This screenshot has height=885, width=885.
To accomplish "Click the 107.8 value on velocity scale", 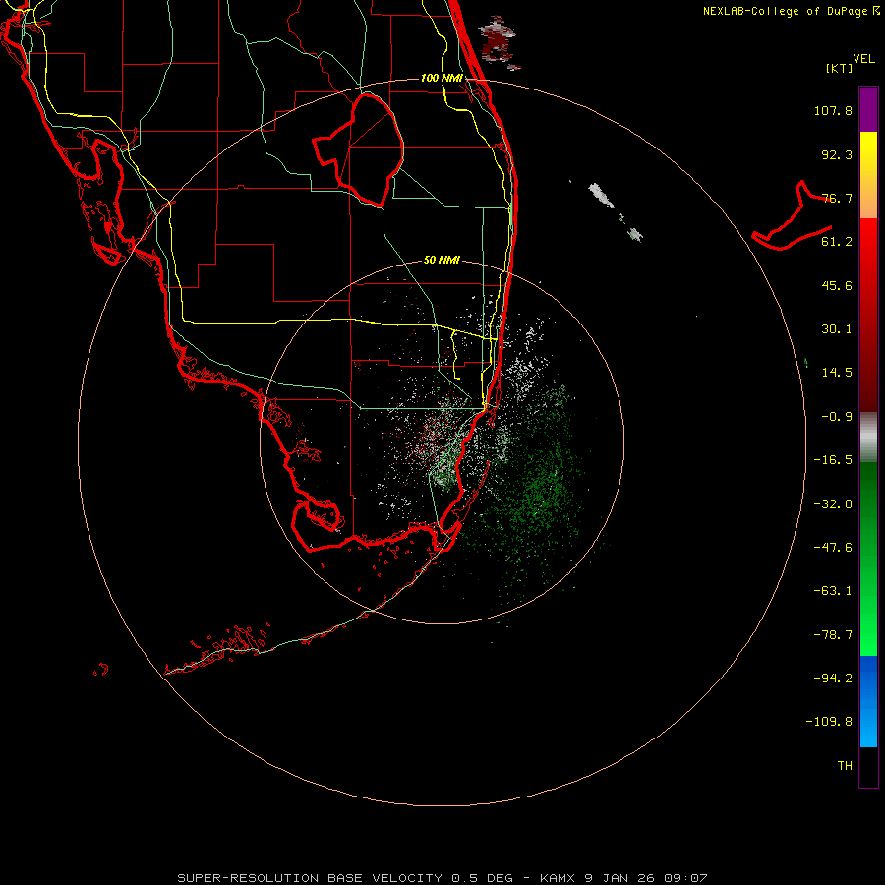I will (x=833, y=110).
